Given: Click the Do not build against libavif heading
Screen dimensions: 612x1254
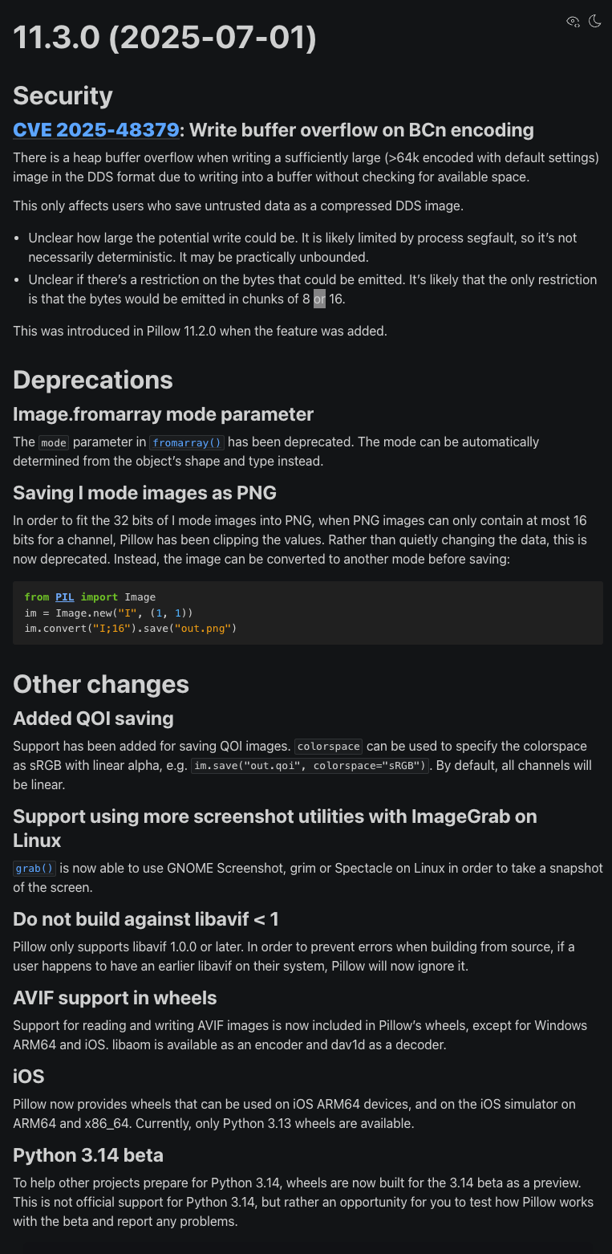Looking at the screenshot, I should (x=146, y=919).
